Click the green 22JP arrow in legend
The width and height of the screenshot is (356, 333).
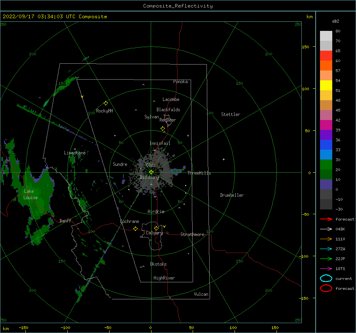[x=326, y=259]
